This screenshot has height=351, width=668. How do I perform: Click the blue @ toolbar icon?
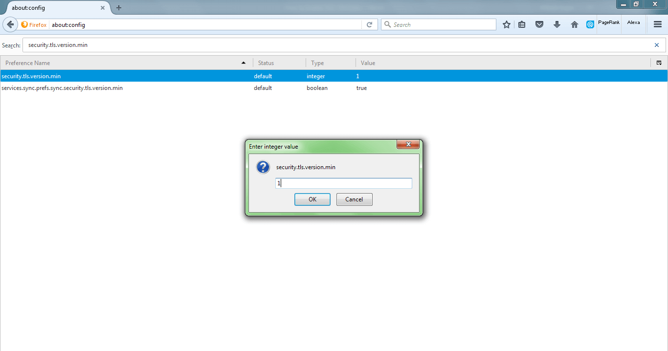(x=590, y=24)
